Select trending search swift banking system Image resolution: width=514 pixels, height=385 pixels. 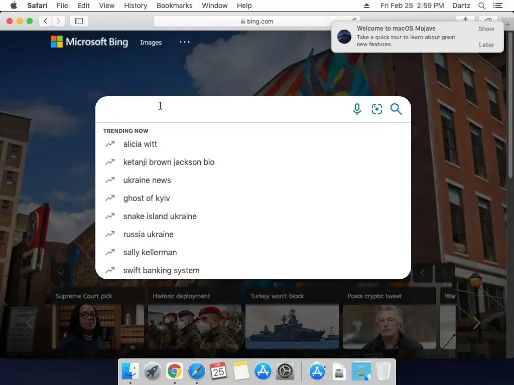[253, 270]
